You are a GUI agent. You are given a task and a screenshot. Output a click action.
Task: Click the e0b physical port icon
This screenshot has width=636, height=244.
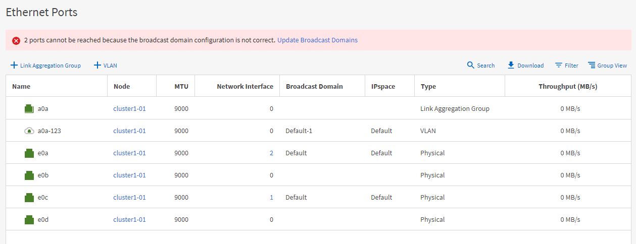pyautogui.click(x=29, y=175)
